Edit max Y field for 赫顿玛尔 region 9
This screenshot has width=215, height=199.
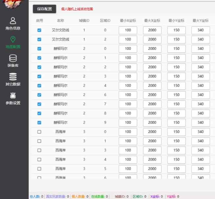coord(201,122)
